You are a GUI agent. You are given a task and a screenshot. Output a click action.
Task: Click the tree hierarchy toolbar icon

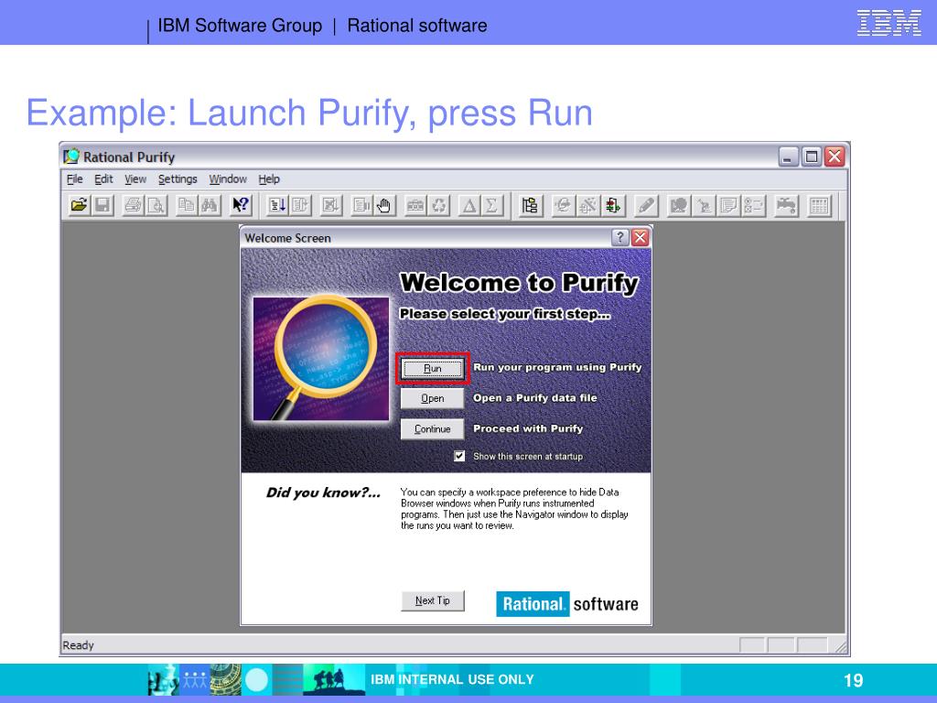tap(530, 206)
